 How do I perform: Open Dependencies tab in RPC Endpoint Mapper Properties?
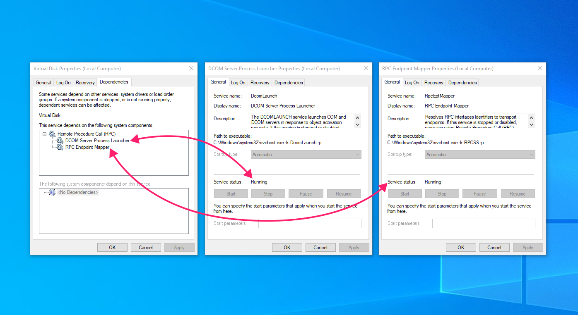[x=462, y=83]
